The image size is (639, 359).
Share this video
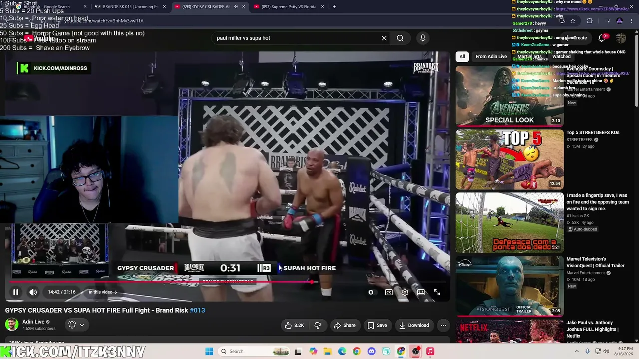pyautogui.click(x=345, y=325)
